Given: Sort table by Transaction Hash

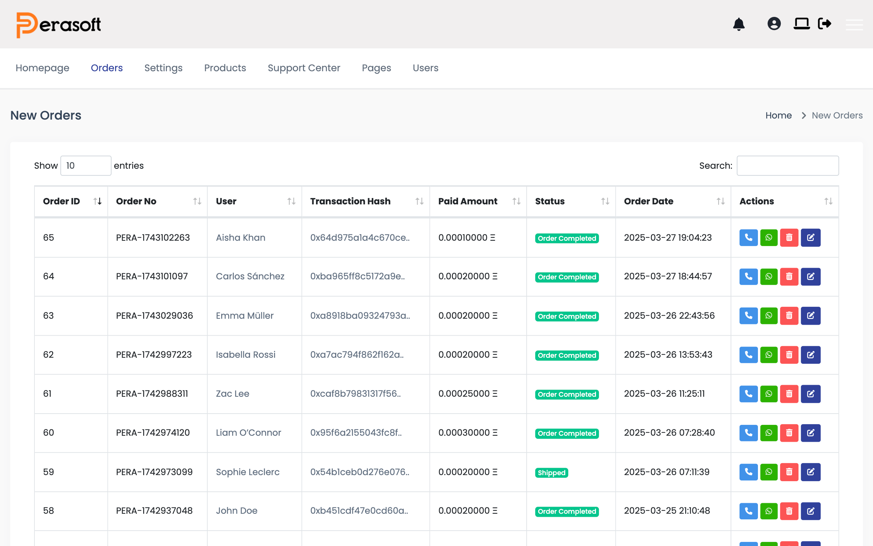Looking at the screenshot, I should click(366, 201).
